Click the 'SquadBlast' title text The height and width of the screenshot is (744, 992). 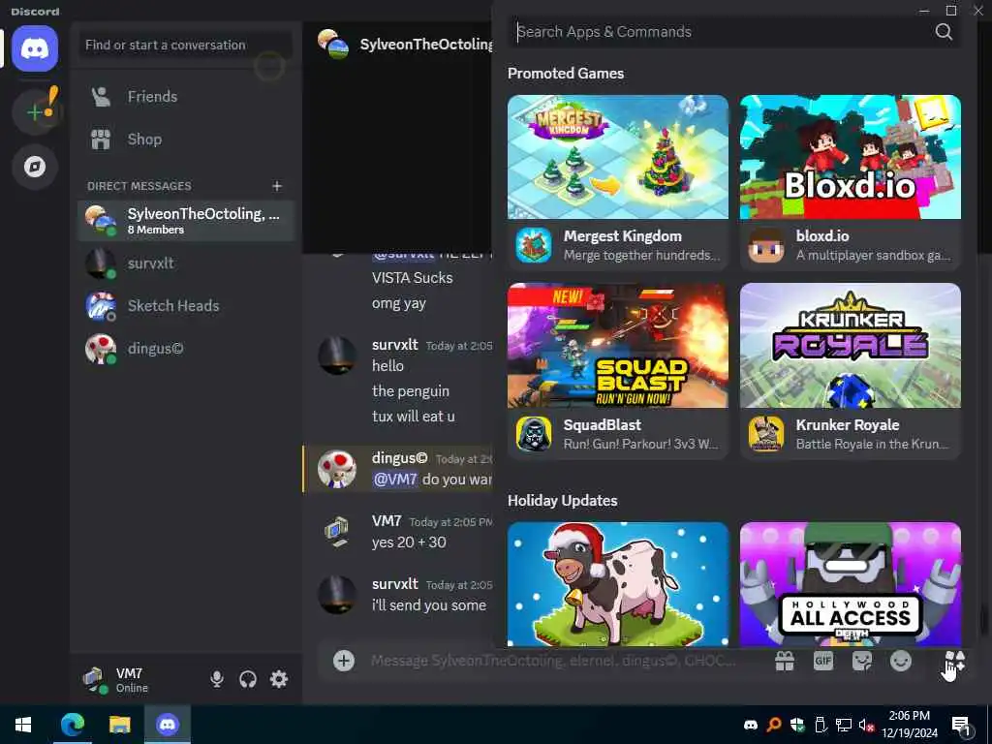coord(603,425)
